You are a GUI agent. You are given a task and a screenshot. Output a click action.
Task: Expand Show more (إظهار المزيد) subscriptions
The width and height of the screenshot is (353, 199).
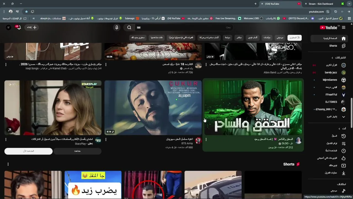coord(330,117)
